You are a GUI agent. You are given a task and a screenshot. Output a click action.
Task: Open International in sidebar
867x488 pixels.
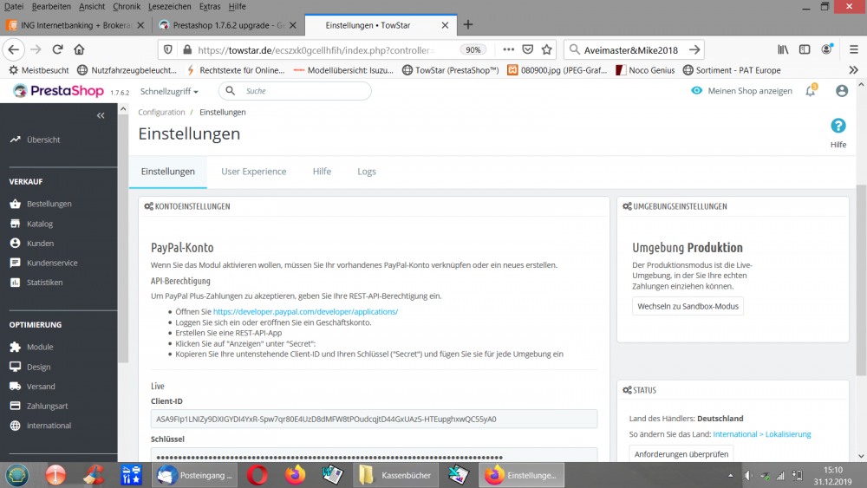coord(41,426)
